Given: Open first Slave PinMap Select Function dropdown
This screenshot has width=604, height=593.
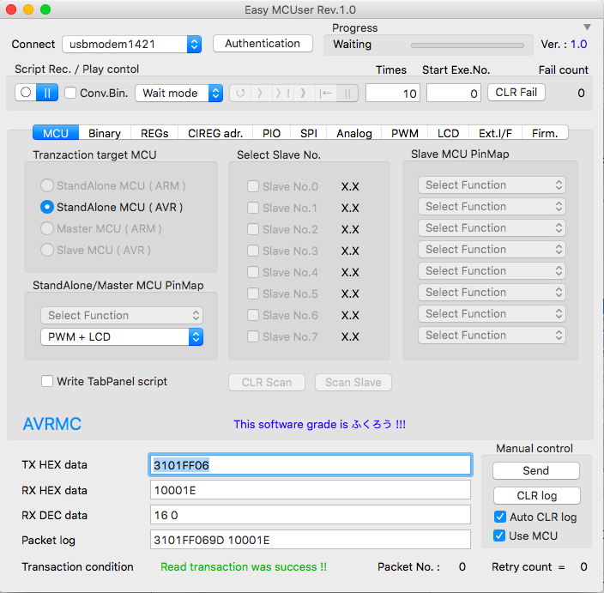Looking at the screenshot, I should click(x=492, y=185).
